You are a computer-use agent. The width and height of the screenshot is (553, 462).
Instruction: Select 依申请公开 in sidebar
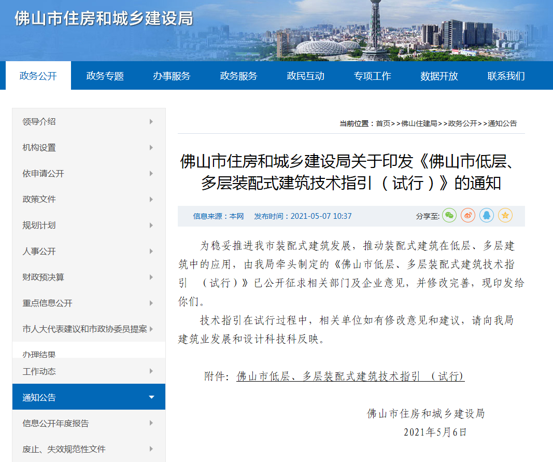[x=44, y=174]
